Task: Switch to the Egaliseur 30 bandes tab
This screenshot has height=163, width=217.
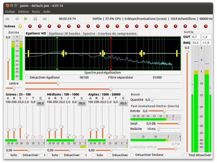Action: pyautogui.click(x=64, y=33)
